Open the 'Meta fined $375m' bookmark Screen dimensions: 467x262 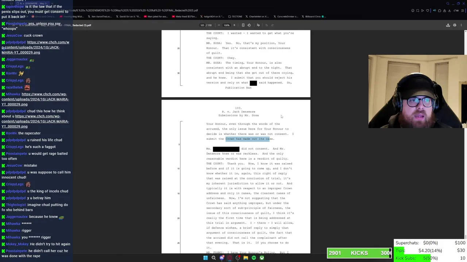pyautogui.click(x=184, y=16)
